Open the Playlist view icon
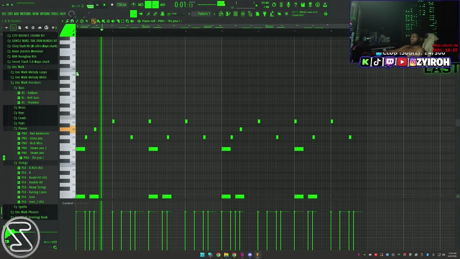This screenshot has width=460, height=259. [x=221, y=14]
